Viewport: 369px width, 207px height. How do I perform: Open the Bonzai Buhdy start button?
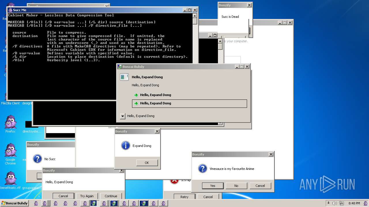(14, 203)
